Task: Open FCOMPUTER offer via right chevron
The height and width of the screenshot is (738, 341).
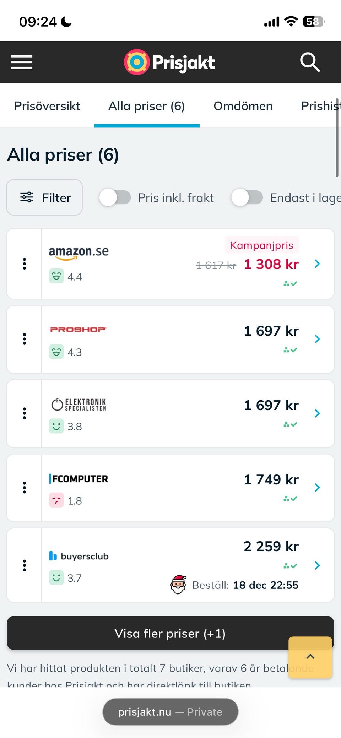Action: coord(317,488)
